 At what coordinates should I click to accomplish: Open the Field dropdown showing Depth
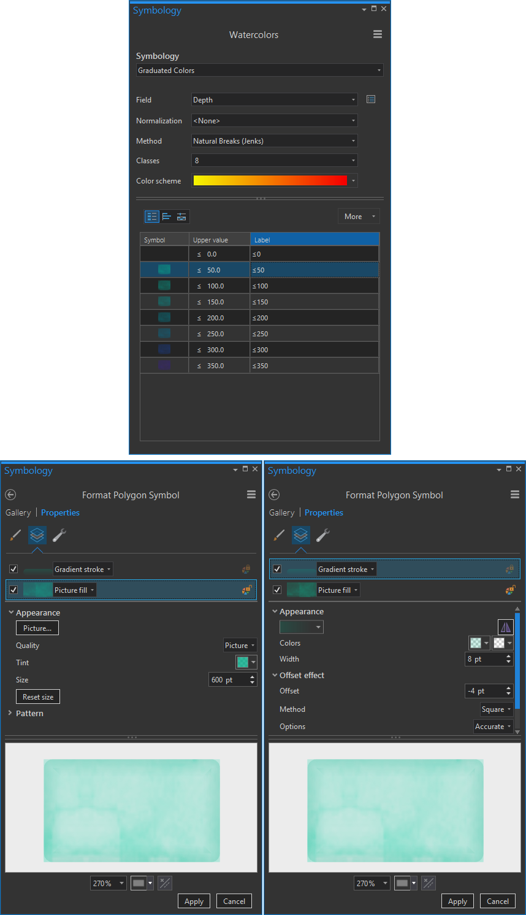pyautogui.click(x=275, y=99)
